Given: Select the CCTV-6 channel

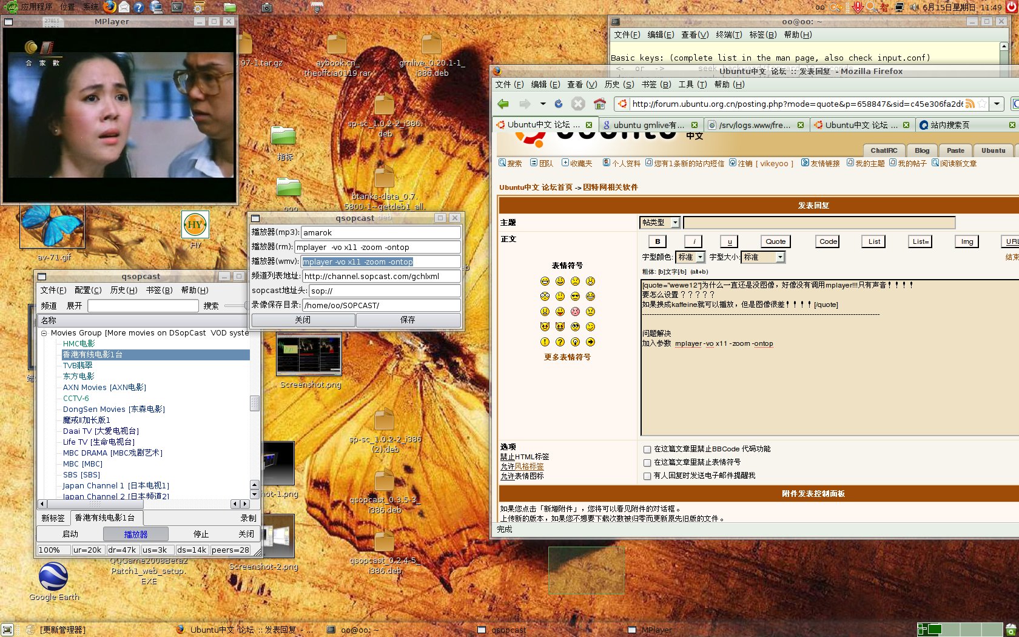Looking at the screenshot, I should (x=76, y=399).
